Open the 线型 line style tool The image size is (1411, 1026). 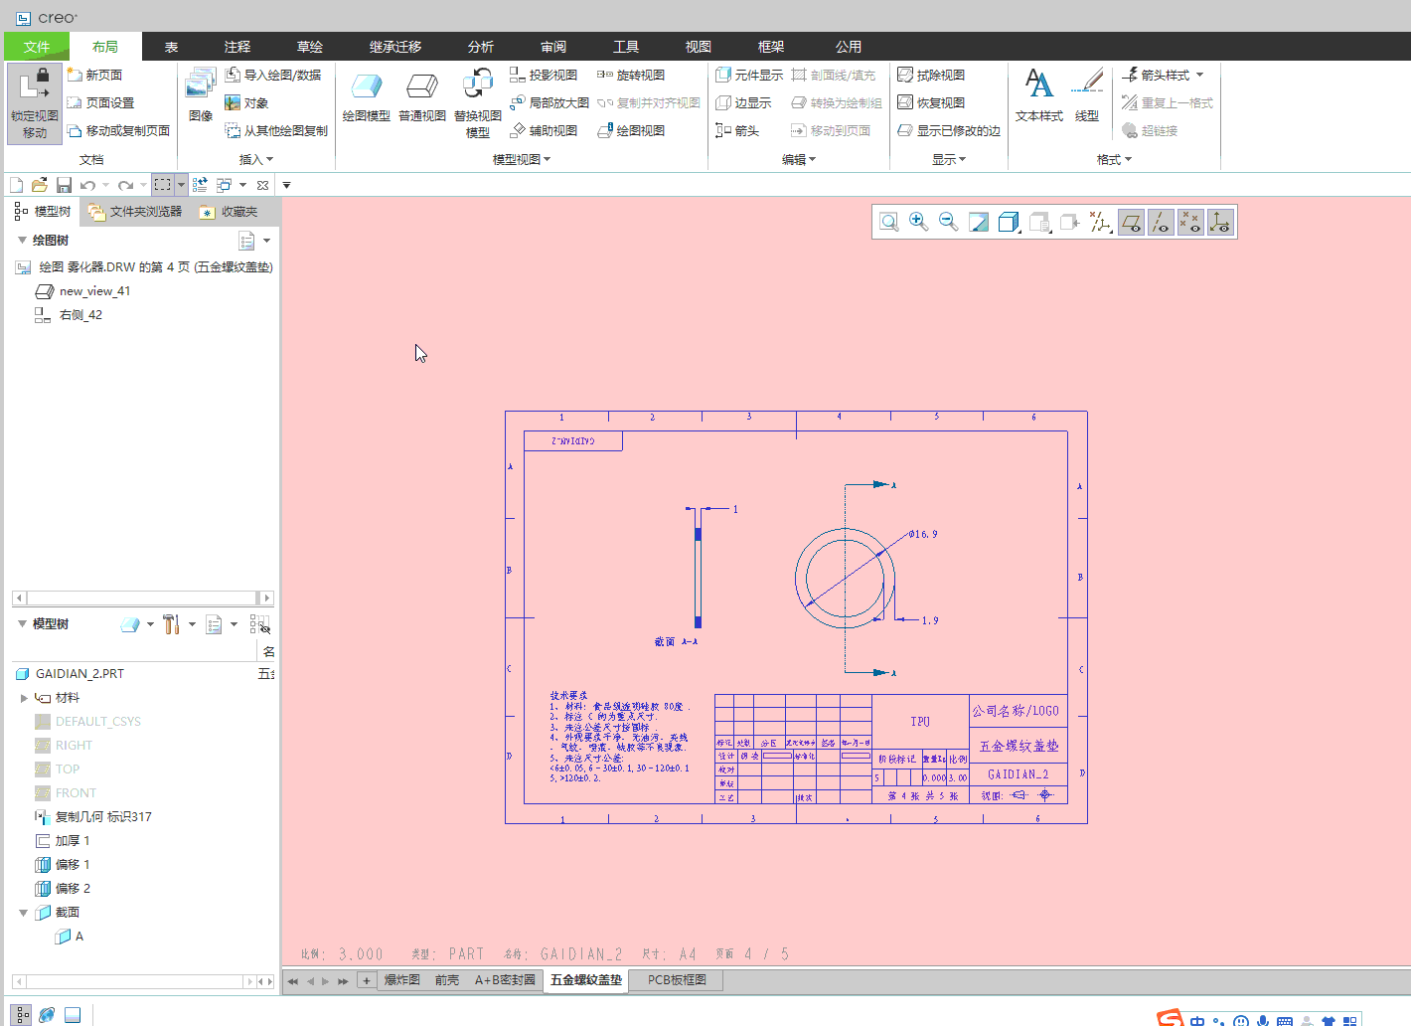(1087, 96)
